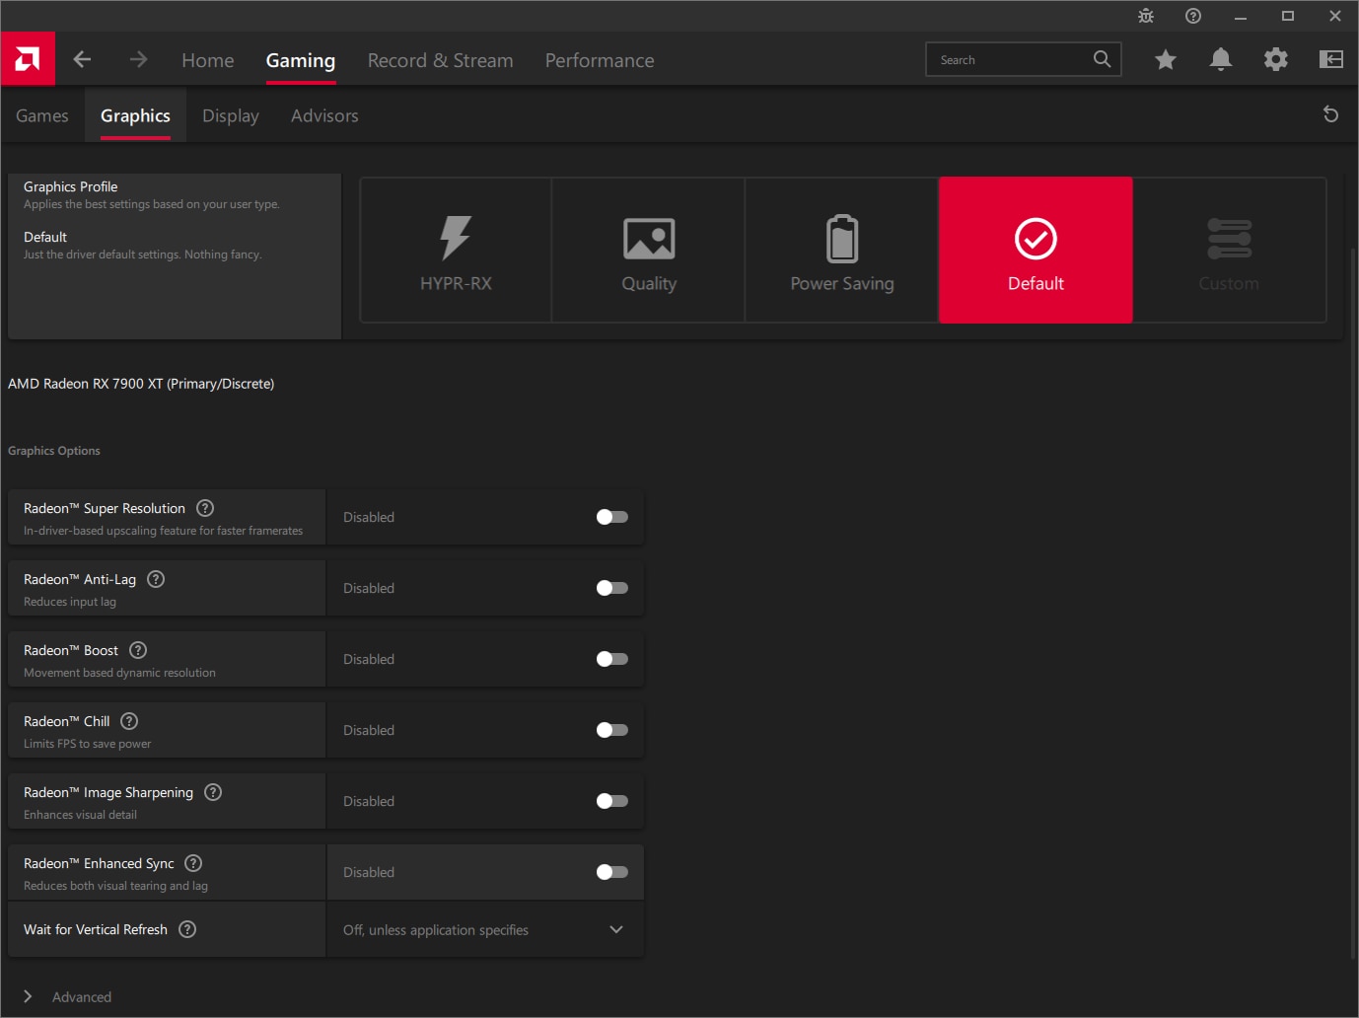Viewport: 1359px width, 1018px height.
Task: Switch to the Graphics sub-tab
Action: (x=135, y=115)
